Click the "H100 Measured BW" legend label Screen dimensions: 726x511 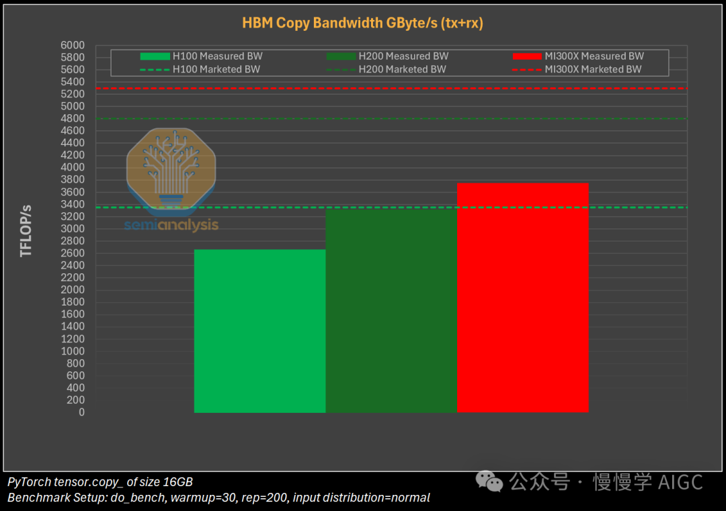click(x=218, y=56)
